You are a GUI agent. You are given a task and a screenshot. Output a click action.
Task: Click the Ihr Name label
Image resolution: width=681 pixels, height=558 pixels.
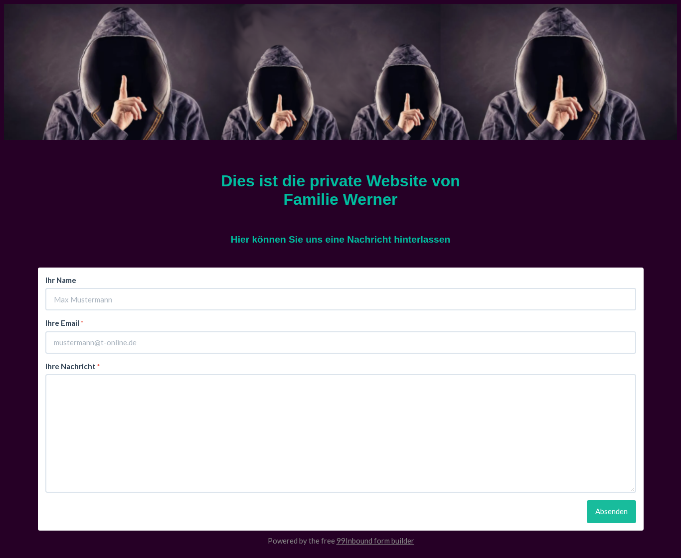pyautogui.click(x=61, y=280)
